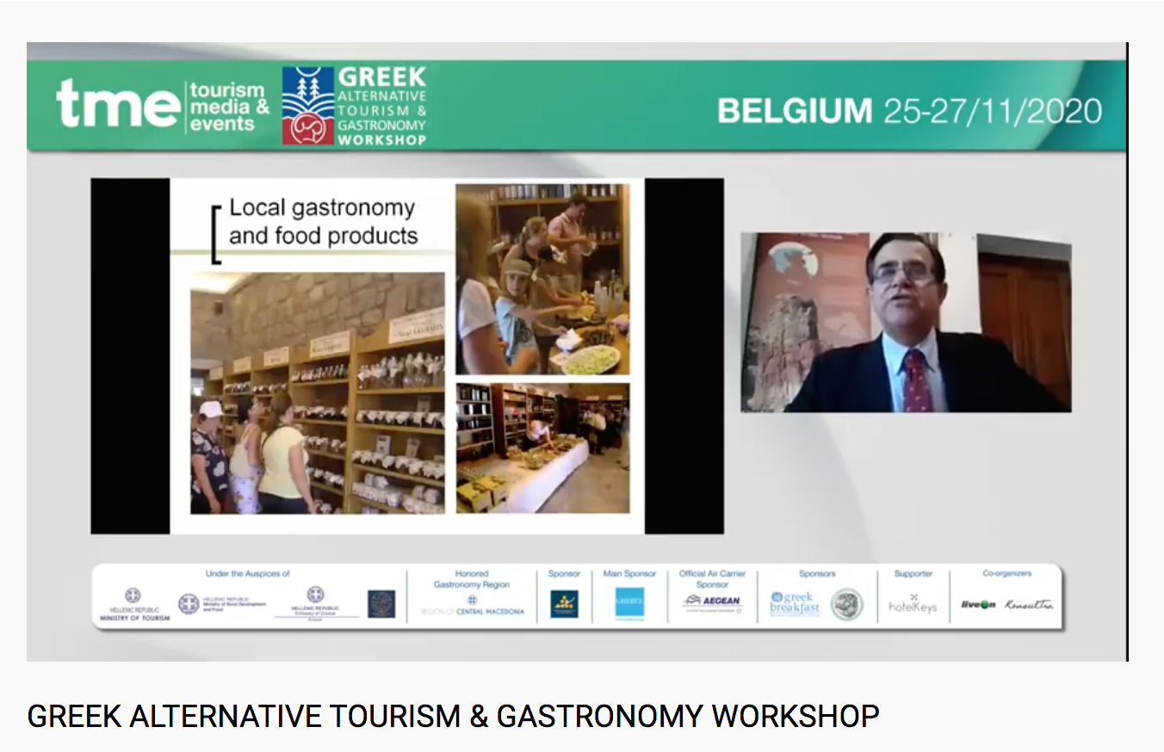
Task: Click the speaker webcam video feed
Action: [906, 322]
